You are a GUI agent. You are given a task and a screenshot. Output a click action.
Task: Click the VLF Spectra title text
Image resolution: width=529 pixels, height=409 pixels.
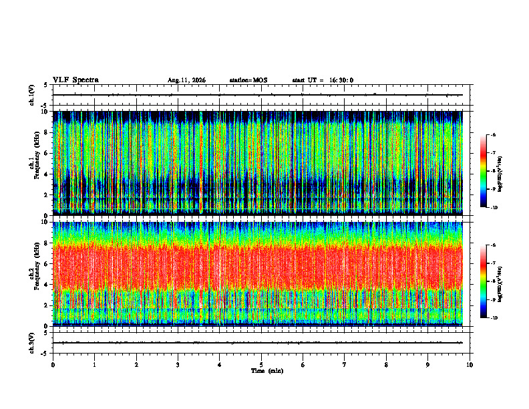75,80
